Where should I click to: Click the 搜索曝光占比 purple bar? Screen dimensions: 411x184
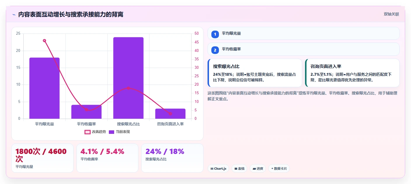(128, 78)
